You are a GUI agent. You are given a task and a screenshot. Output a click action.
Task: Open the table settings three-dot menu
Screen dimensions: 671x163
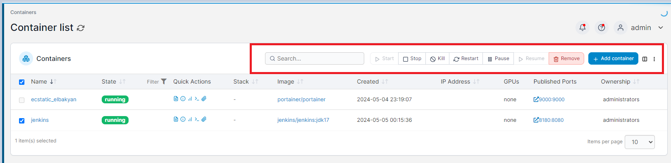coord(654,59)
